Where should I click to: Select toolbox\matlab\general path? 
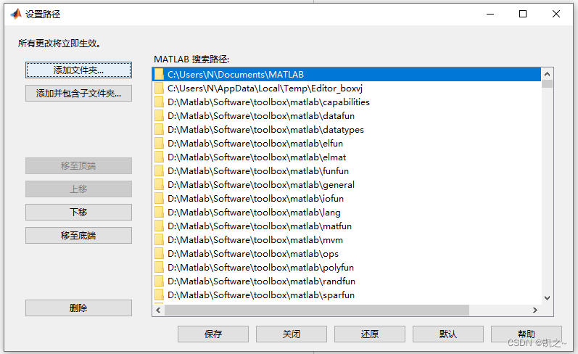[x=347, y=185]
